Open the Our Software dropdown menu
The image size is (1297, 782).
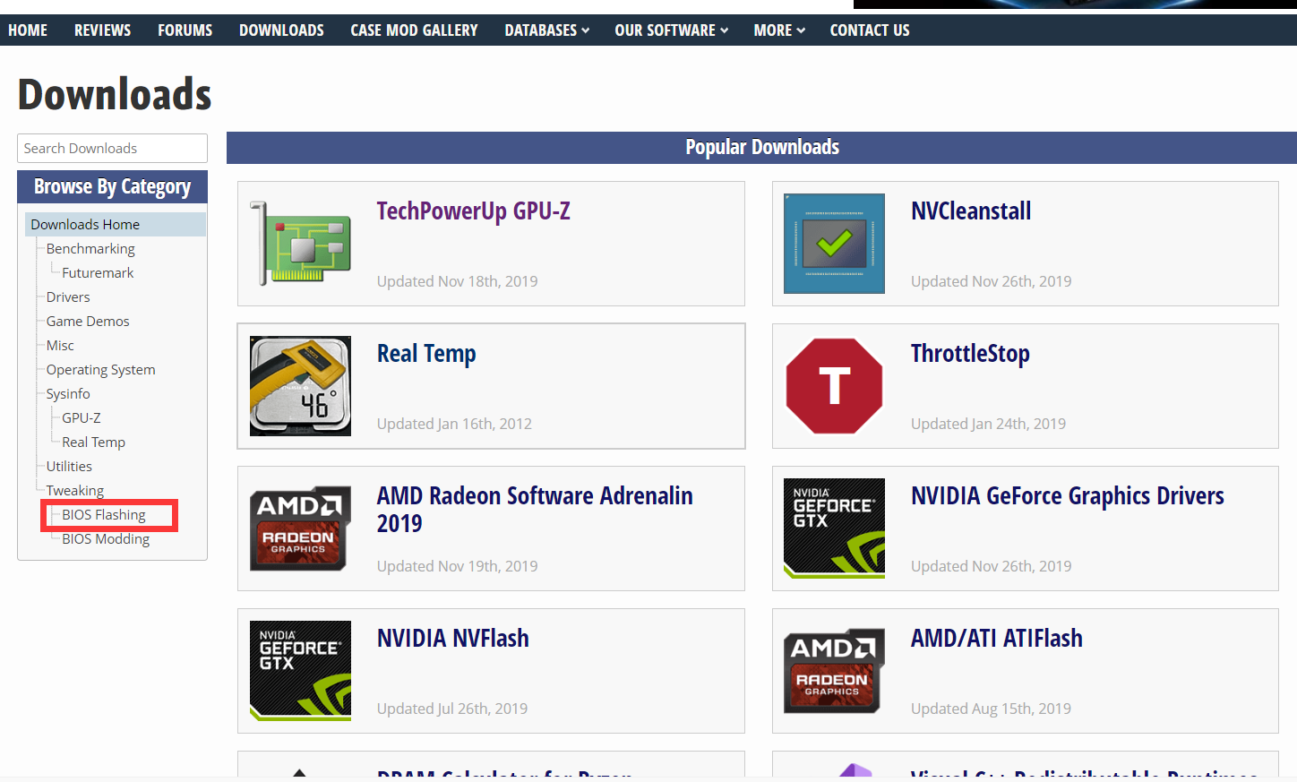click(671, 30)
